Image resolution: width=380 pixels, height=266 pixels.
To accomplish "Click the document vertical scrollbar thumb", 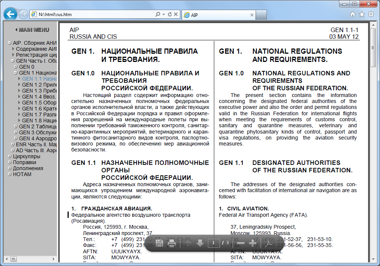I will (373, 48).
